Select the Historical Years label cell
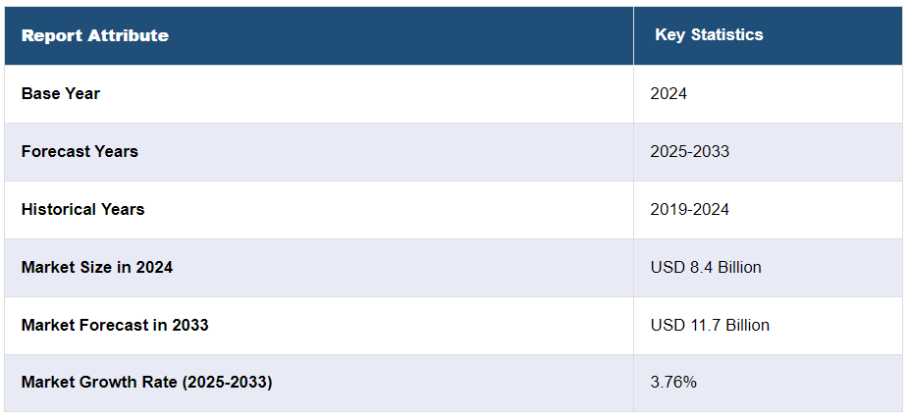 pos(82,209)
